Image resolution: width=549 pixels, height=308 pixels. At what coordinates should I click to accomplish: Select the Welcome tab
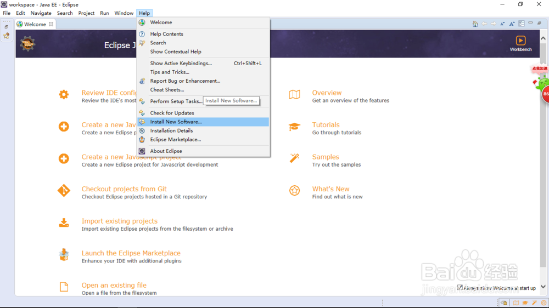pyautogui.click(x=35, y=24)
